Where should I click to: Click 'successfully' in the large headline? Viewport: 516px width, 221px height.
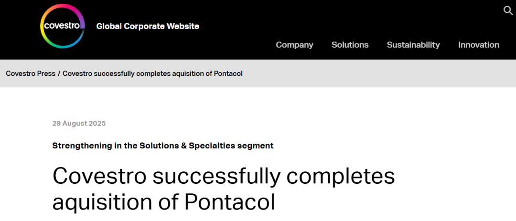[x=217, y=176]
